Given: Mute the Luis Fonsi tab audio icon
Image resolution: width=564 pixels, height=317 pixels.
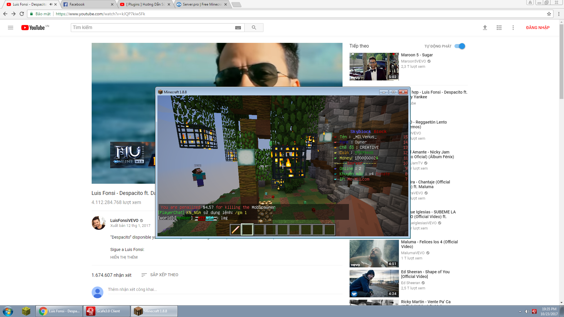Looking at the screenshot, I should coord(51,4).
